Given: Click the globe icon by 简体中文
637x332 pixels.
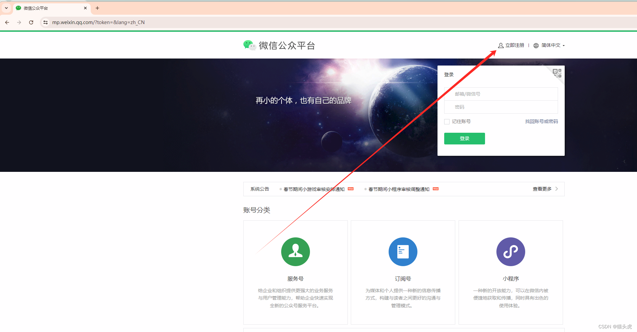Looking at the screenshot, I should (x=536, y=45).
